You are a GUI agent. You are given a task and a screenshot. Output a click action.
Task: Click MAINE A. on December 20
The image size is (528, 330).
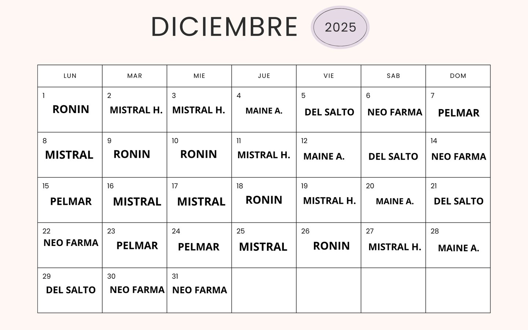click(x=395, y=202)
